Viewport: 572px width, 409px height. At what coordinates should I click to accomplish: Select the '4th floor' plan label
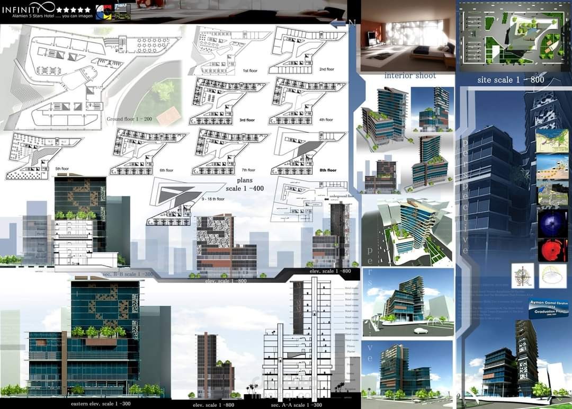click(326, 120)
